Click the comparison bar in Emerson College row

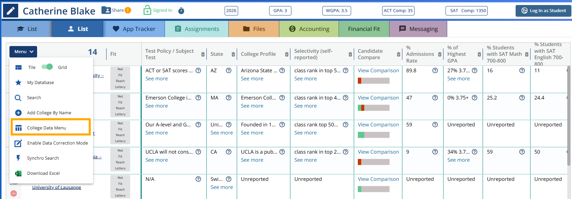(374, 108)
